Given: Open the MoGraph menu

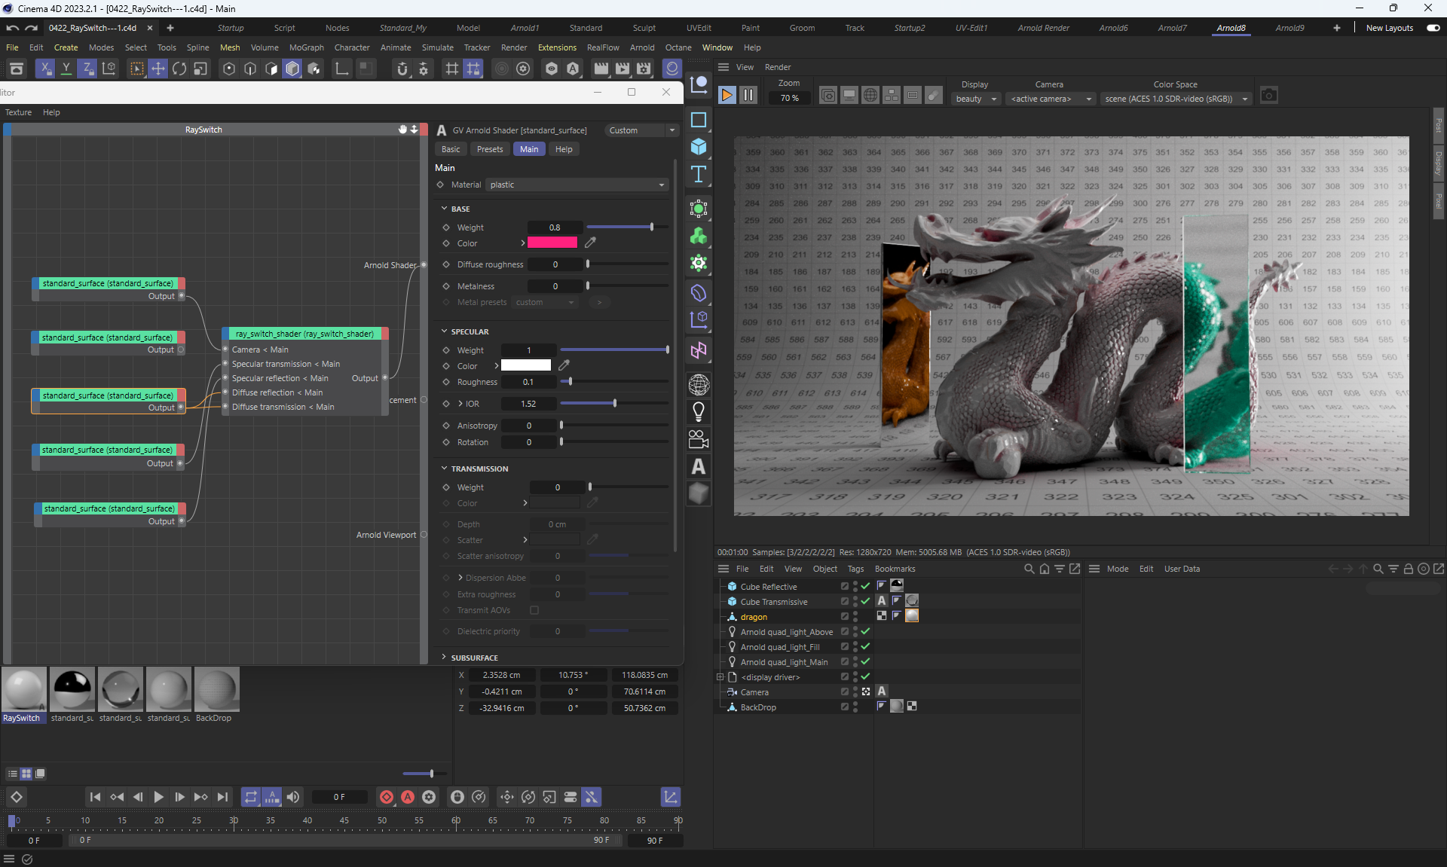Looking at the screenshot, I should pos(306,47).
